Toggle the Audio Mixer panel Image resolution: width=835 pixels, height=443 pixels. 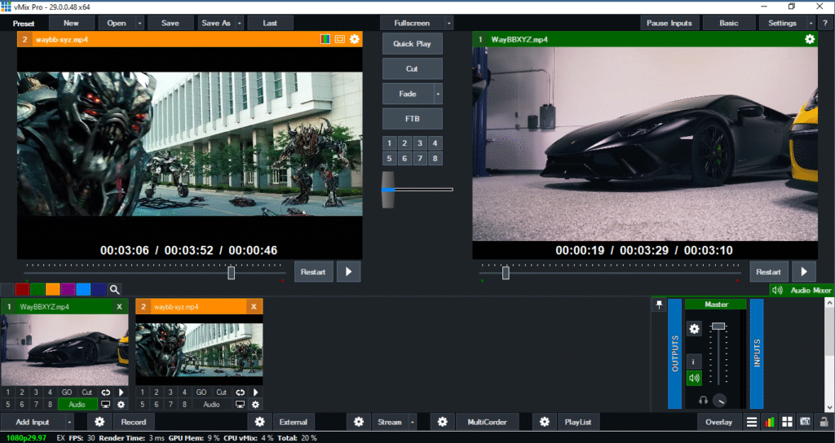pyautogui.click(x=802, y=290)
